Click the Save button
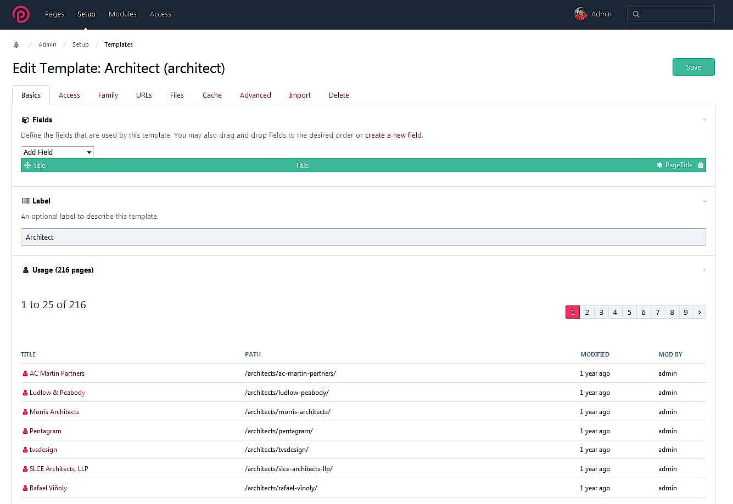This screenshot has width=733, height=504. click(x=693, y=66)
